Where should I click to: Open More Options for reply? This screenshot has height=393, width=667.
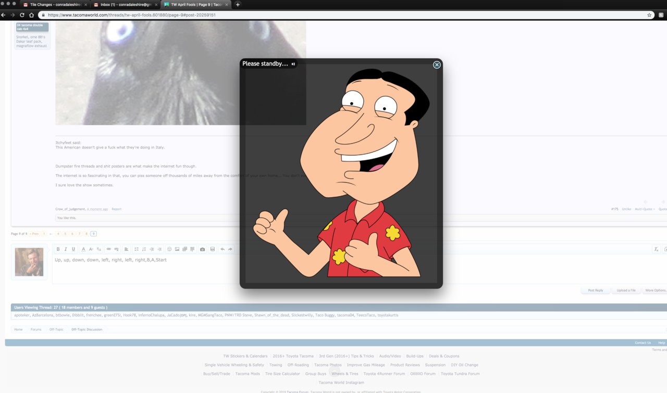click(655, 290)
